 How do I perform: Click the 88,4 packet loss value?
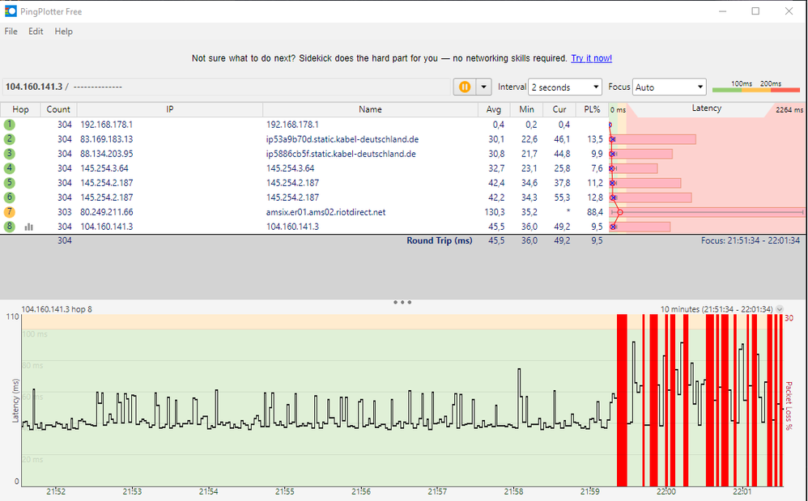tap(594, 212)
